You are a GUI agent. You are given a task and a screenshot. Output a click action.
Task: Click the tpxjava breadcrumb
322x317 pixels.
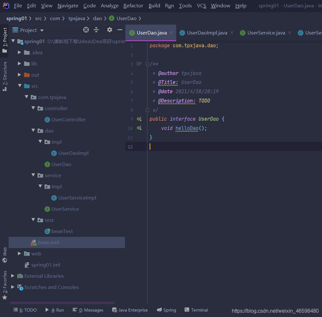(x=77, y=19)
